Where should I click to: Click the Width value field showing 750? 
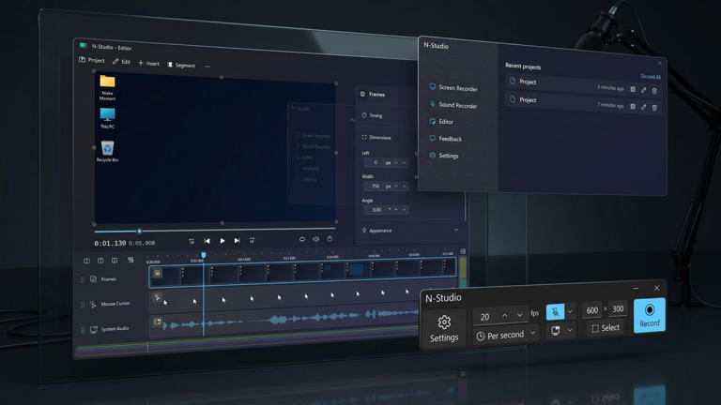[385, 186]
